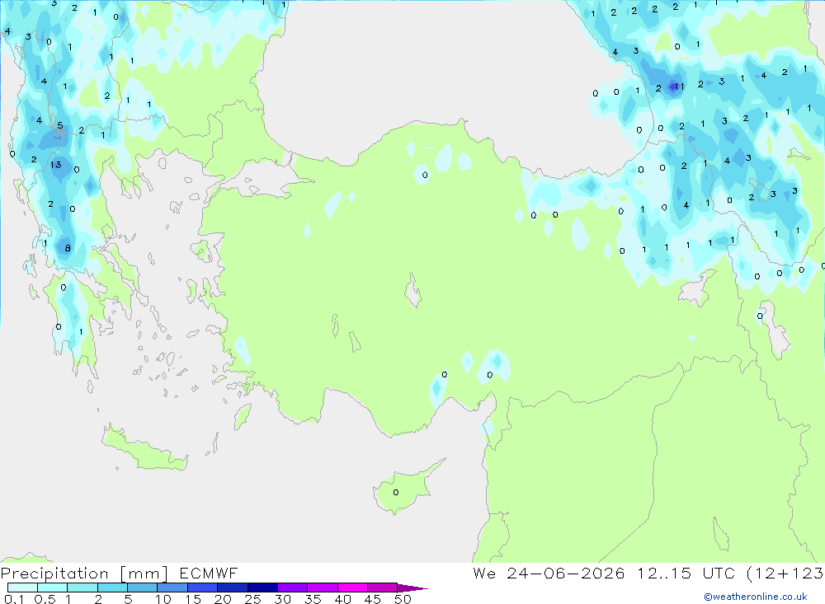Screen dimensions: 825x604
Task: Click the '25' legend tick label
Action: (x=252, y=599)
